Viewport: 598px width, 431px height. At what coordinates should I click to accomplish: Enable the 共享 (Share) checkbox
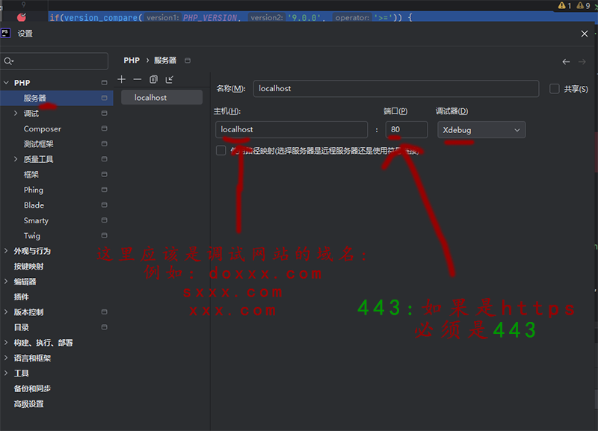tap(554, 89)
